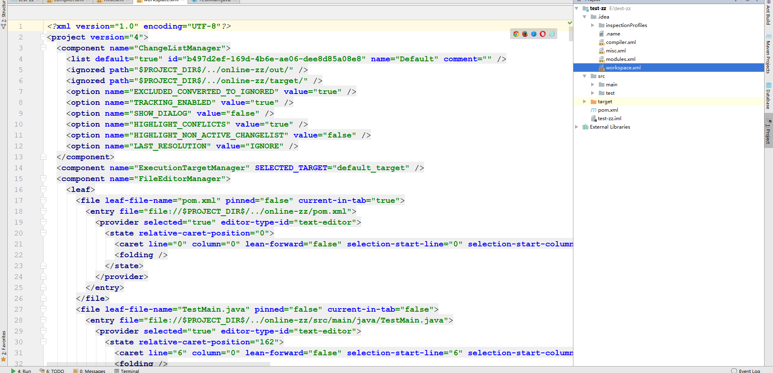Fold ChangeListManager component at line 3
773x373 pixels.
[43, 48]
